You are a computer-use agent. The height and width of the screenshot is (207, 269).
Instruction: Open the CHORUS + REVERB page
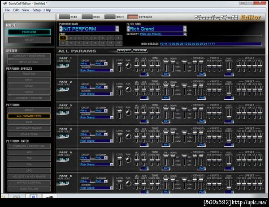click(x=29, y=98)
